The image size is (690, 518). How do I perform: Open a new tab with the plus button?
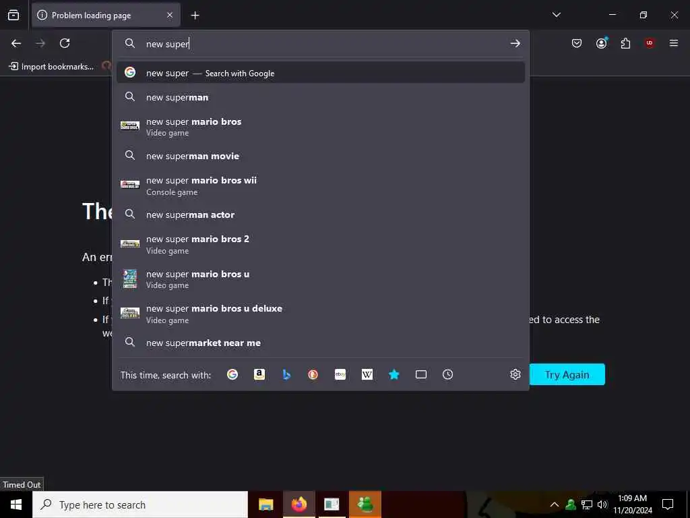(195, 16)
